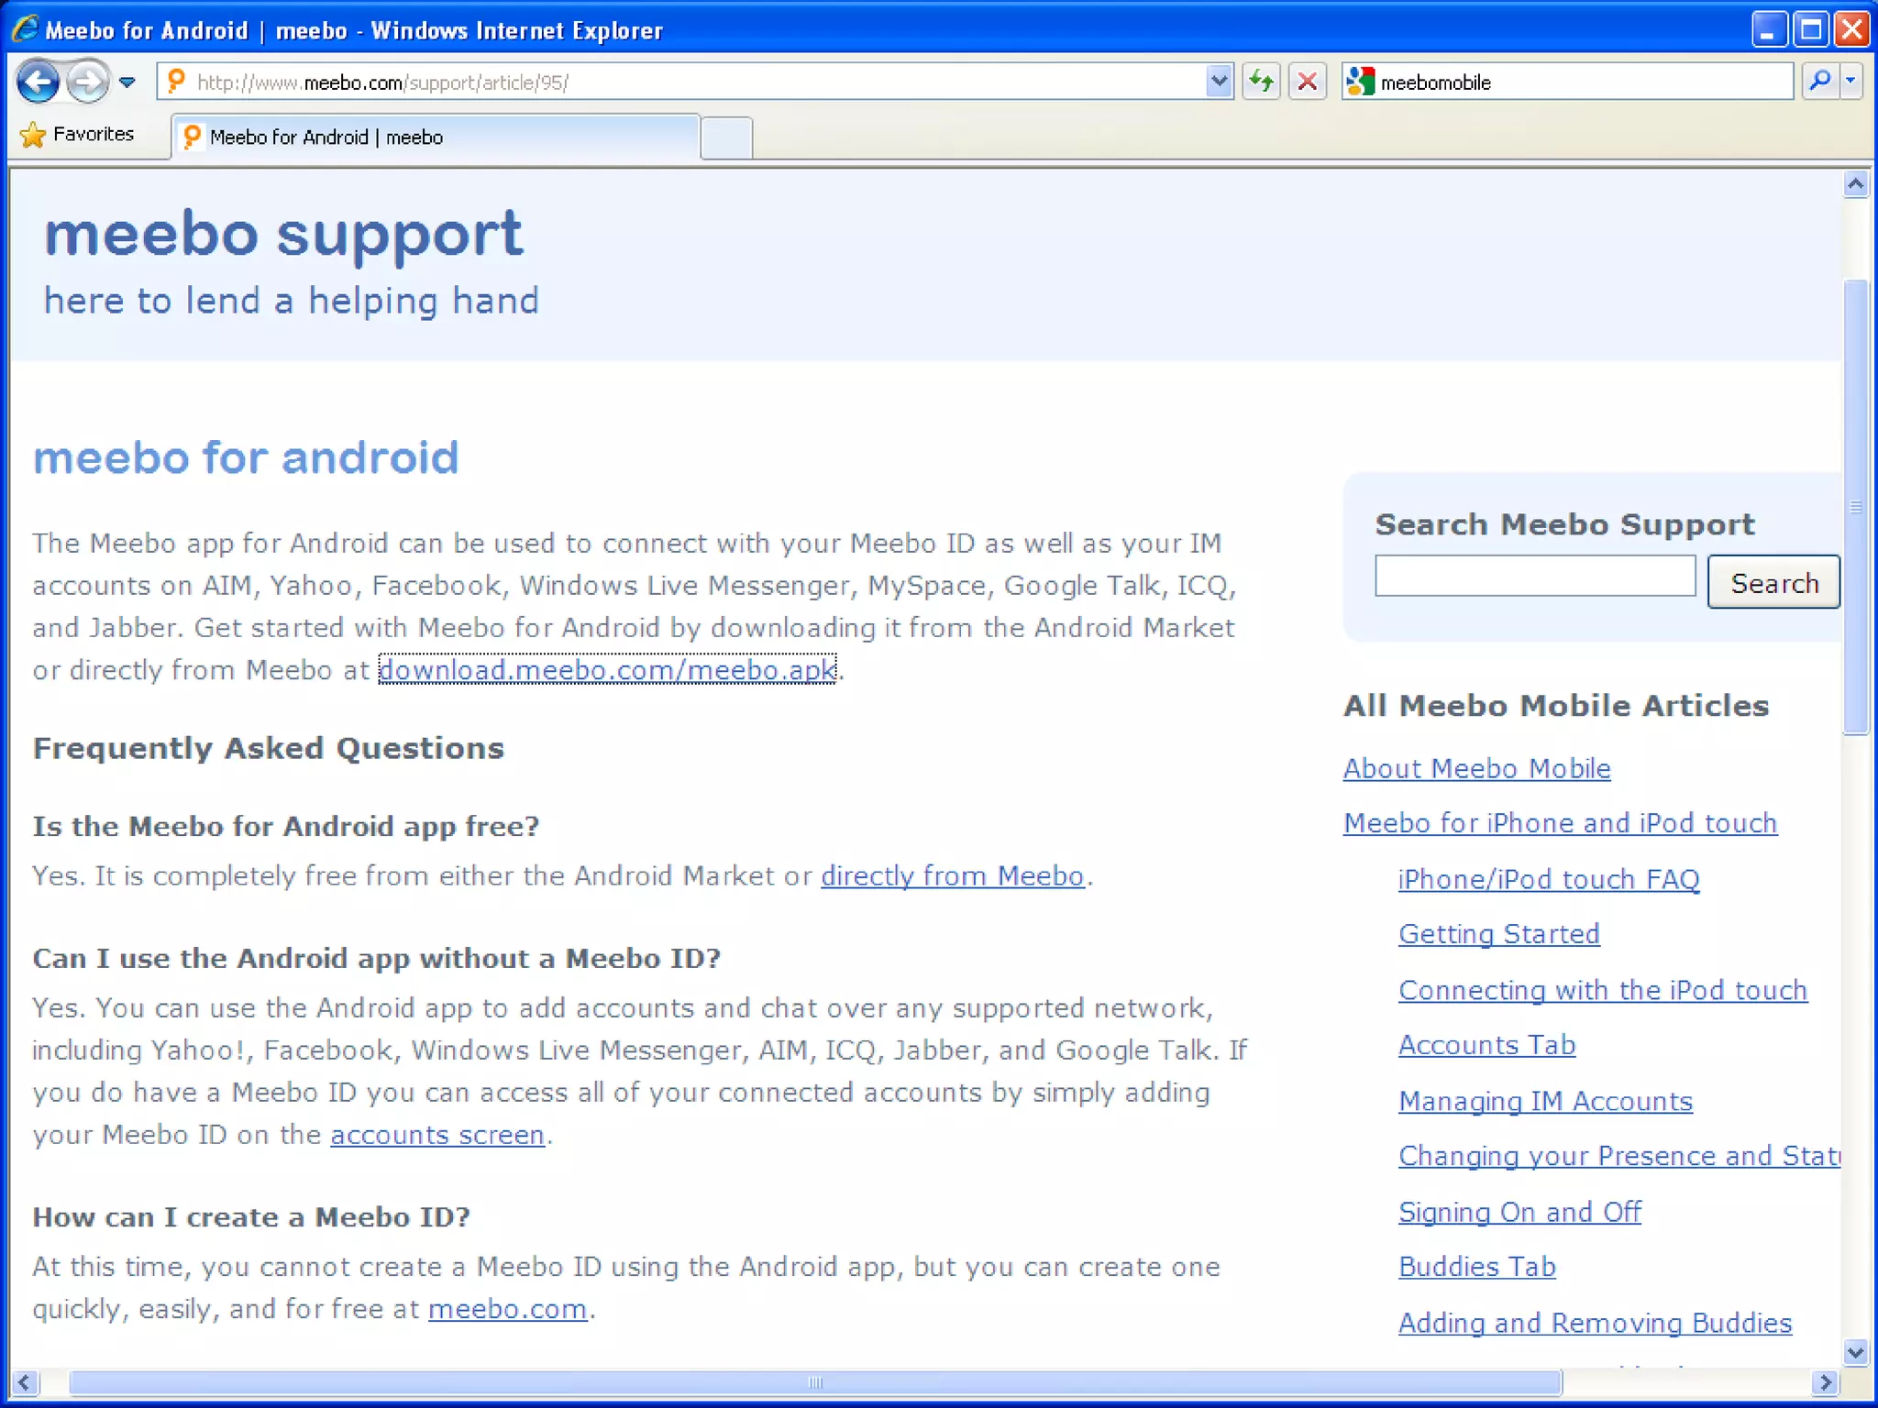Viewport: 1878px width, 1408px height.
Task: Click the Refresh page icon
Action: [x=1262, y=82]
